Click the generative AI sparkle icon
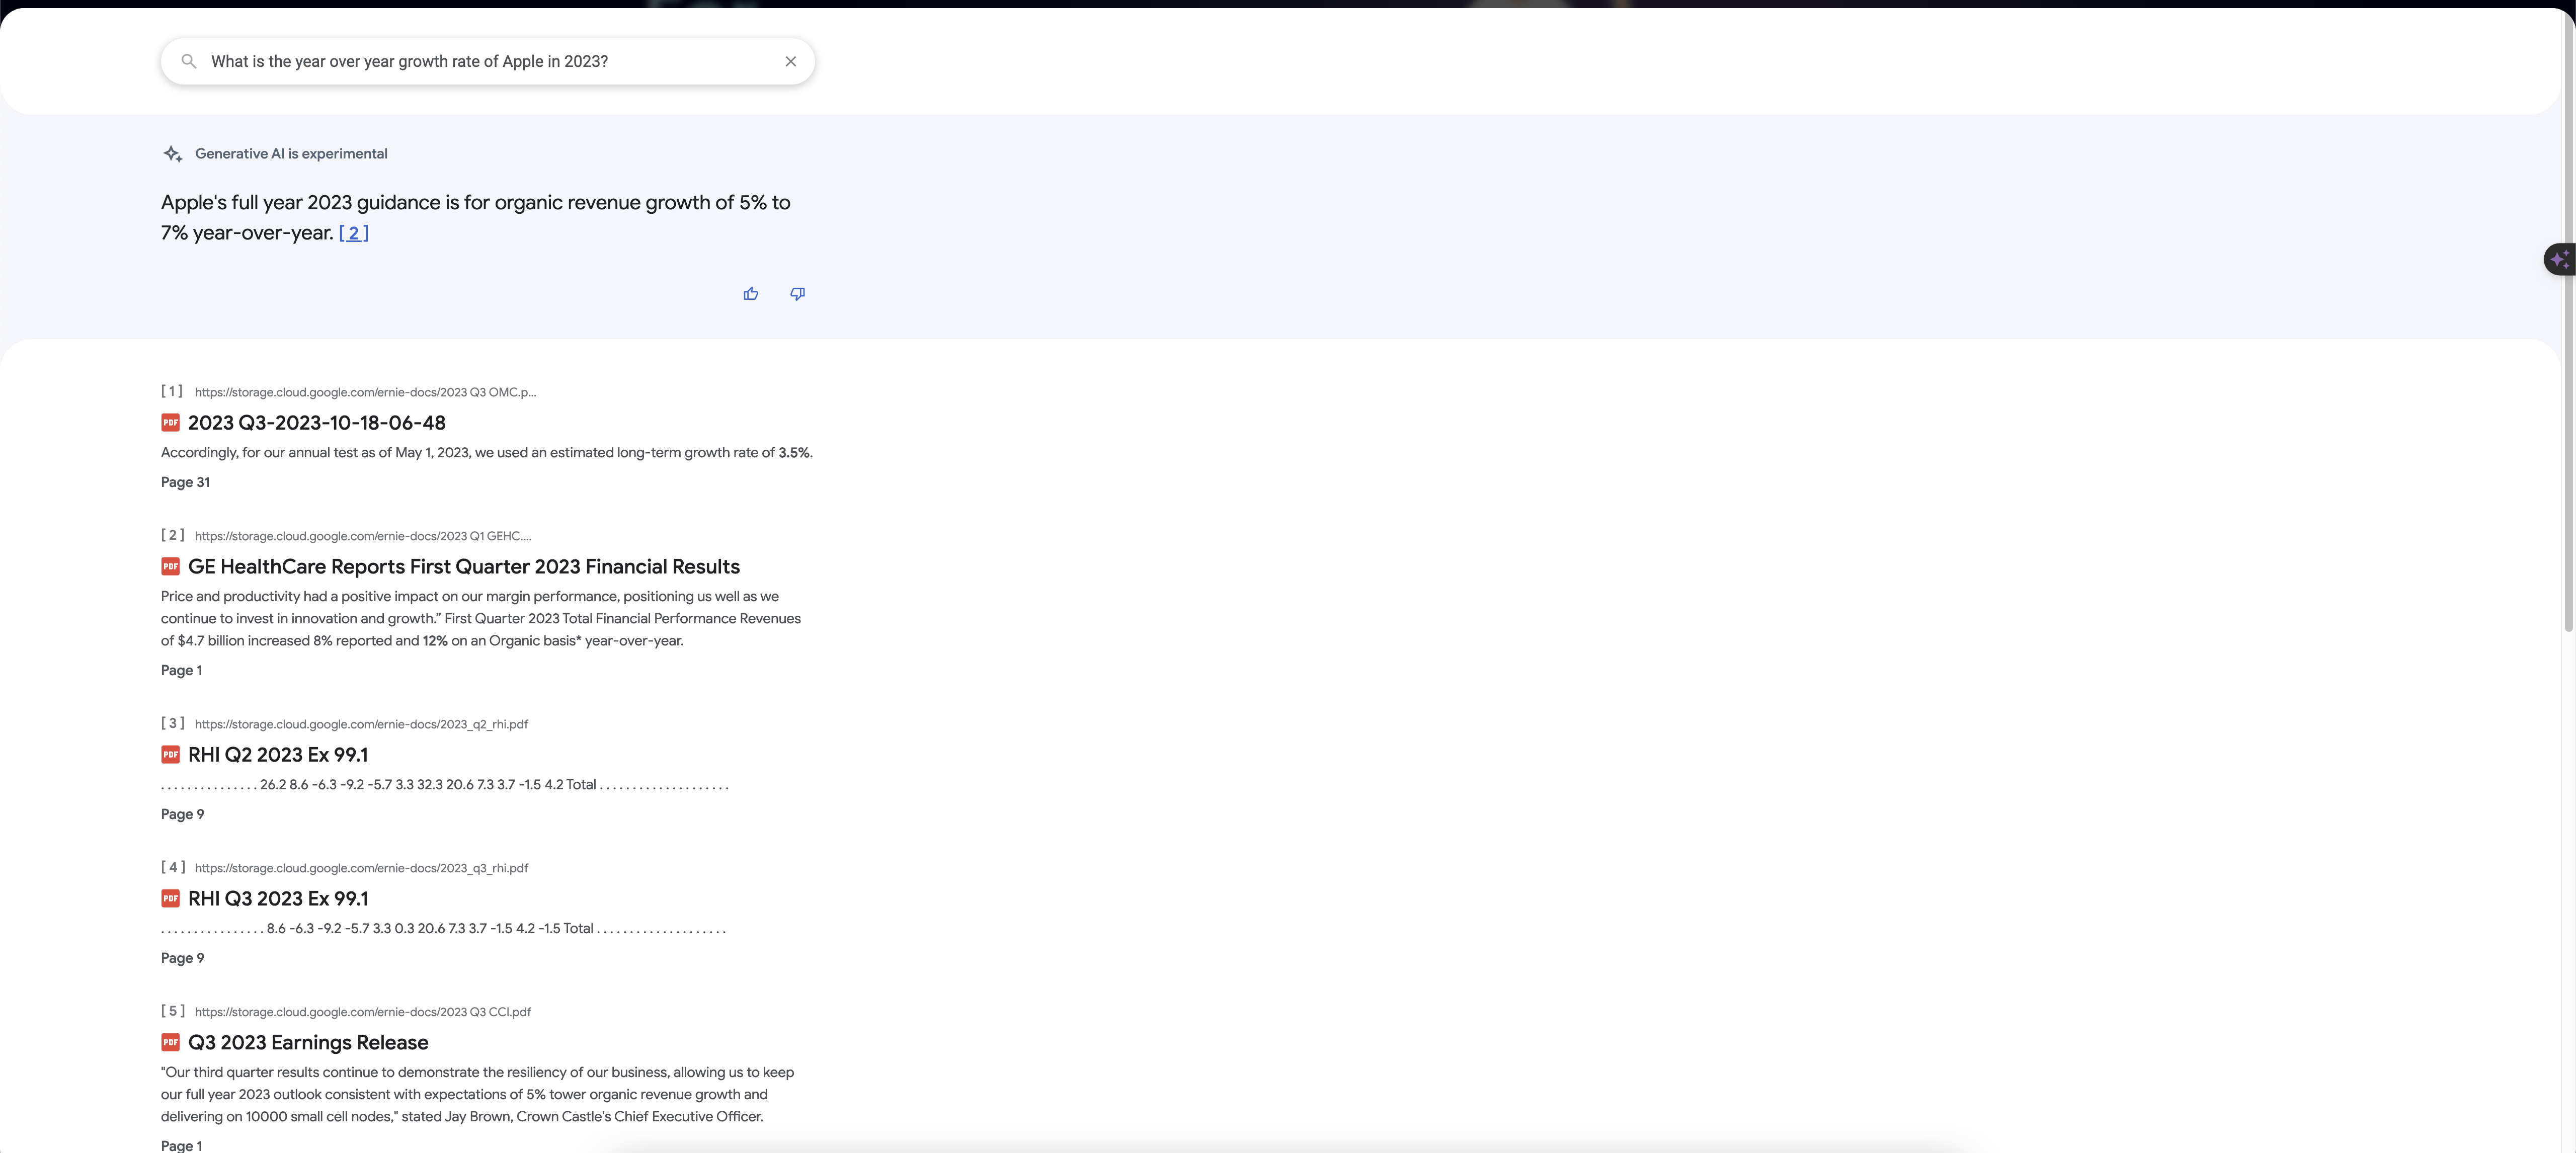Screen dimensions: 2576x1153 (172, 154)
